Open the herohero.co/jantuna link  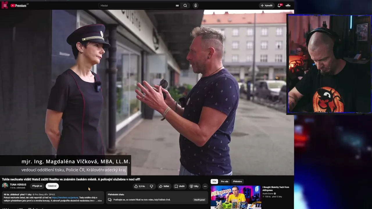[x=65, y=198]
